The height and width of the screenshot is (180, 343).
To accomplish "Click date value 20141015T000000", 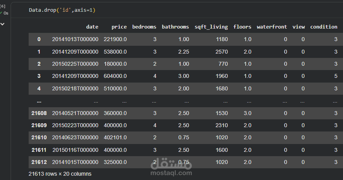I will coord(75,162).
